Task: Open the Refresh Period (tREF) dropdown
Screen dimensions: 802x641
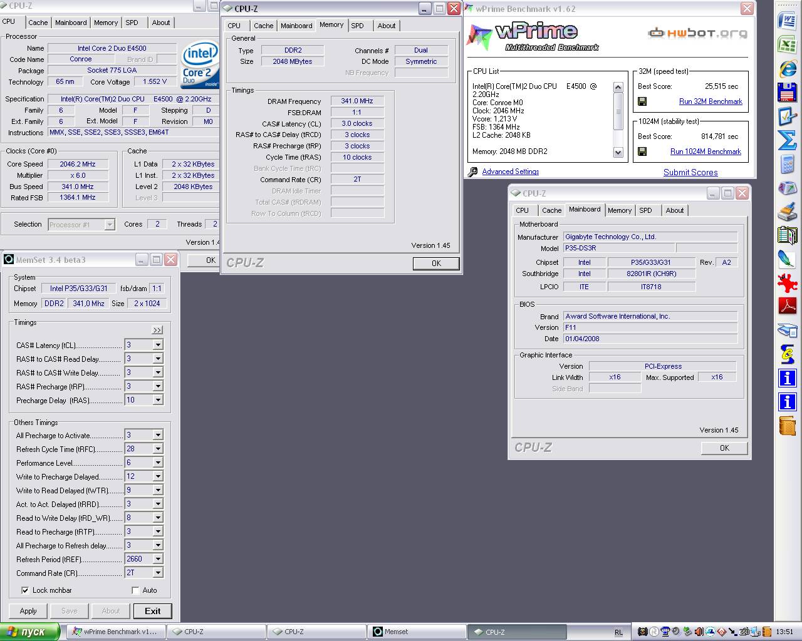Action: click(158, 559)
